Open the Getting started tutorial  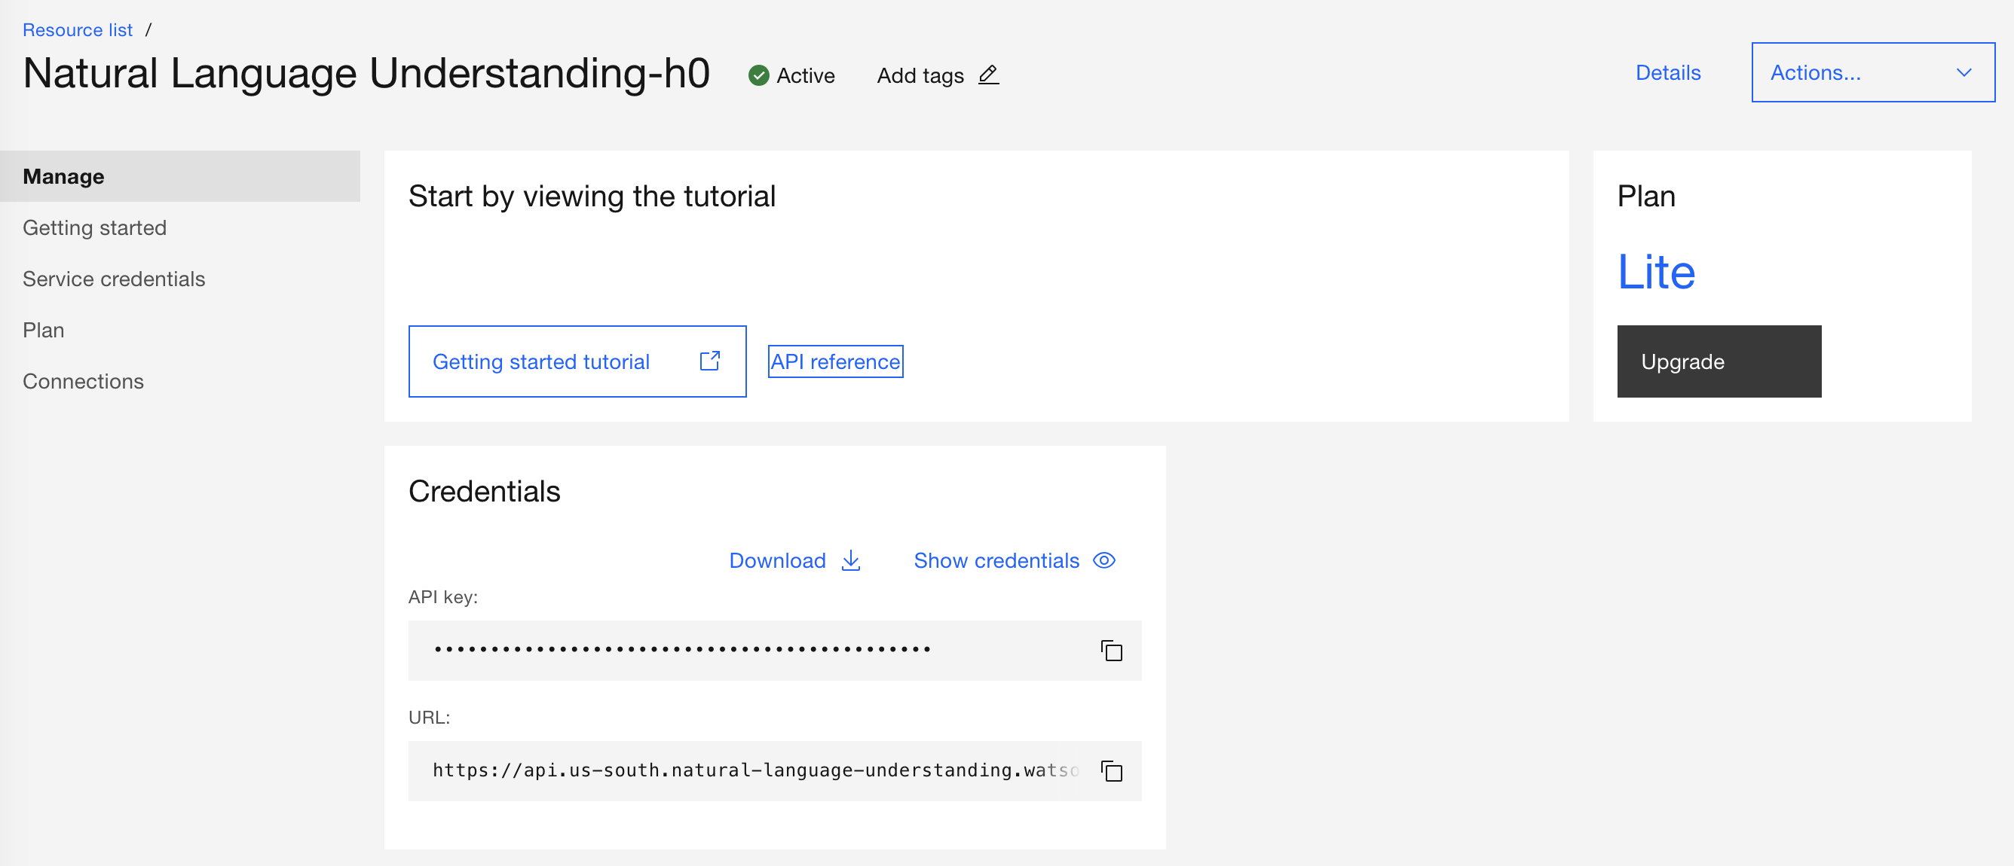542,361
